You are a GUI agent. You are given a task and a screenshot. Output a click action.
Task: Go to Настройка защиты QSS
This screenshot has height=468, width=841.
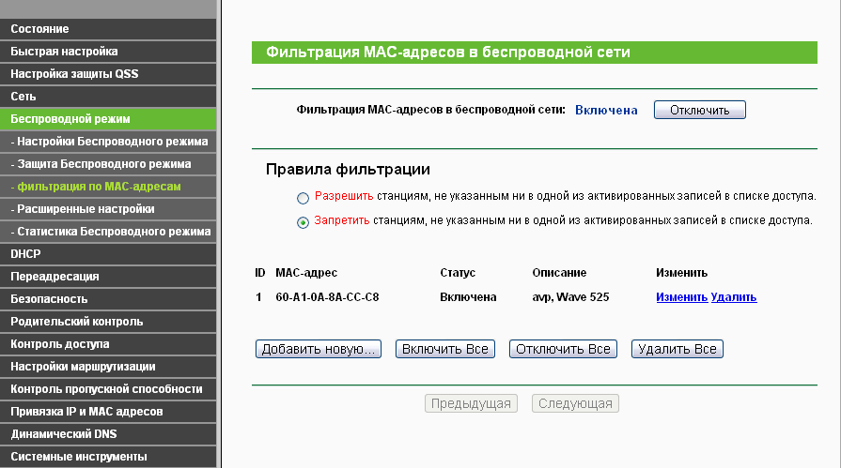108,74
